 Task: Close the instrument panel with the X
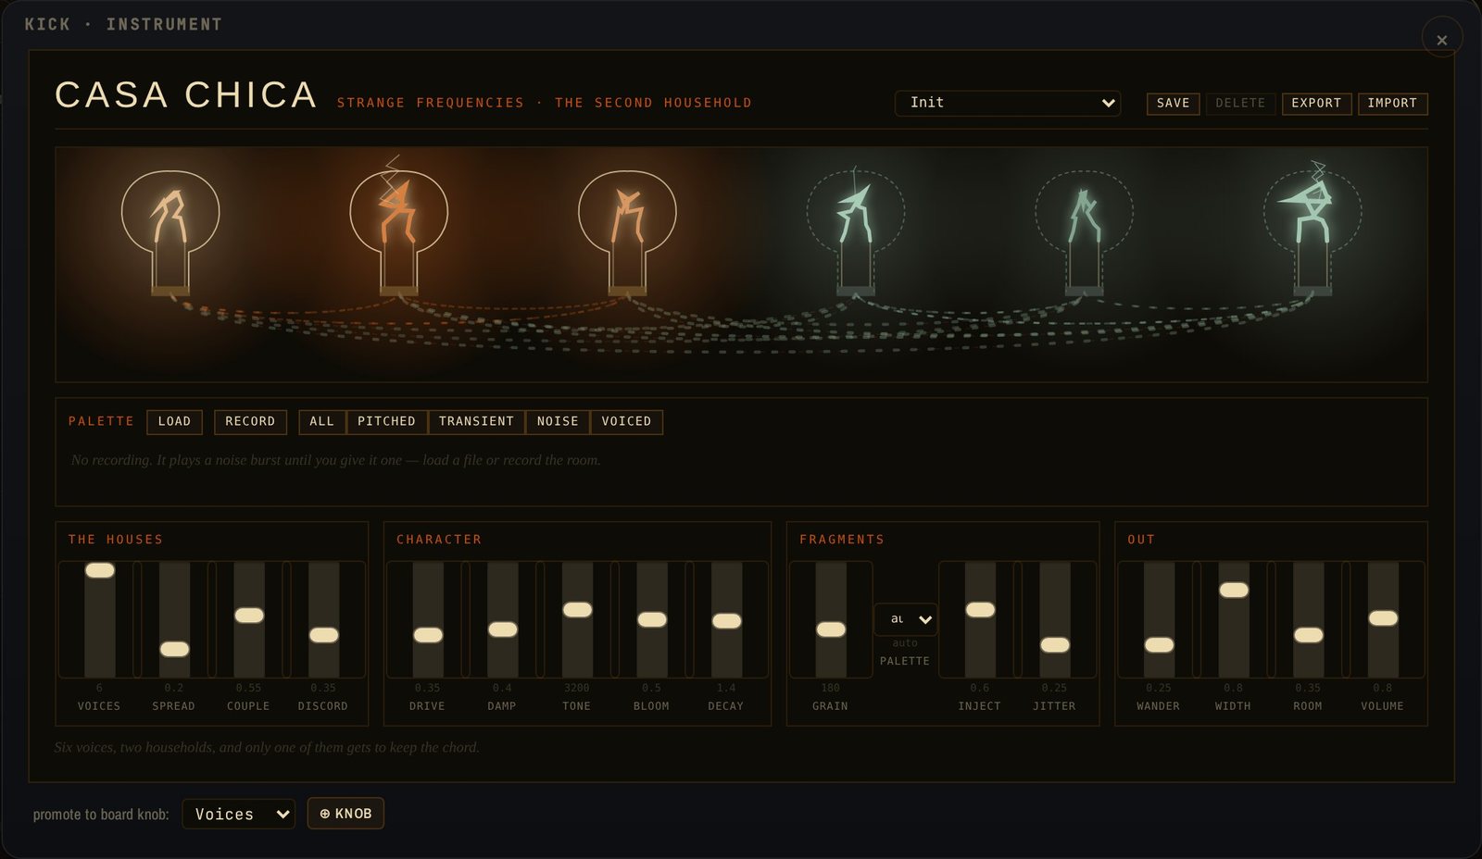click(1442, 39)
